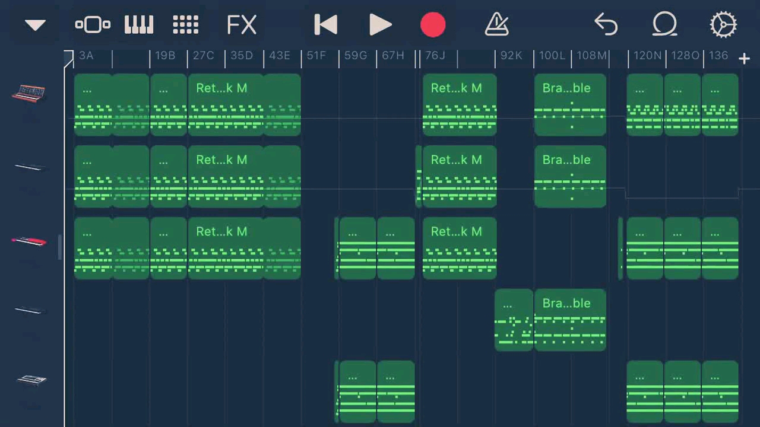Jump to ruler marker 108M
This screenshot has height=427, width=760.
point(592,55)
